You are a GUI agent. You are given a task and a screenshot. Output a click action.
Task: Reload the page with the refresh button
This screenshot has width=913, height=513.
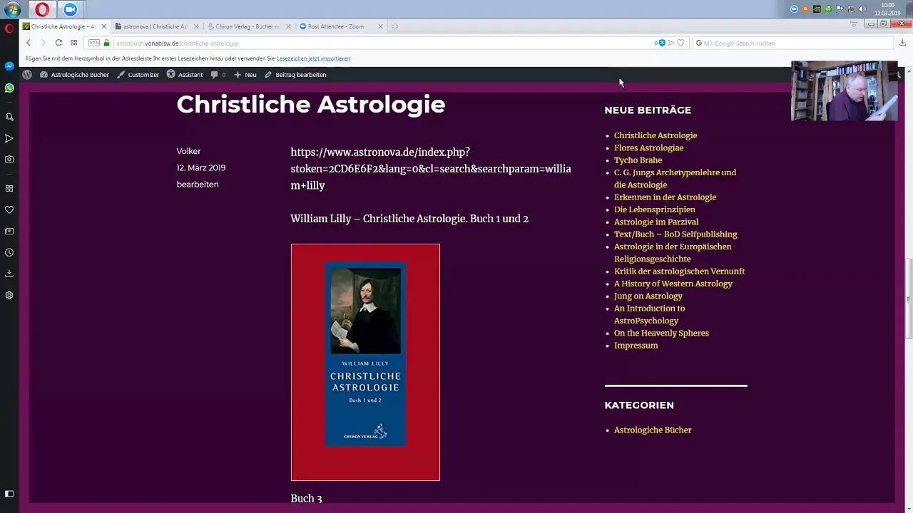click(58, 43)
